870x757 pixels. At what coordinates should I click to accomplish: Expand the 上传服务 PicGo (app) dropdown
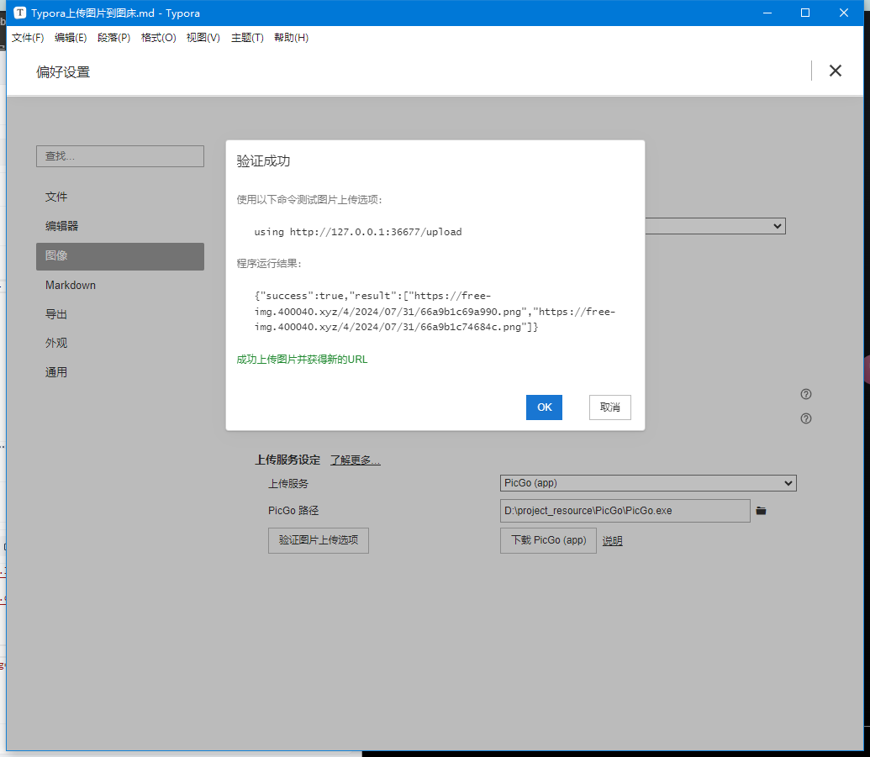(648, 483)
